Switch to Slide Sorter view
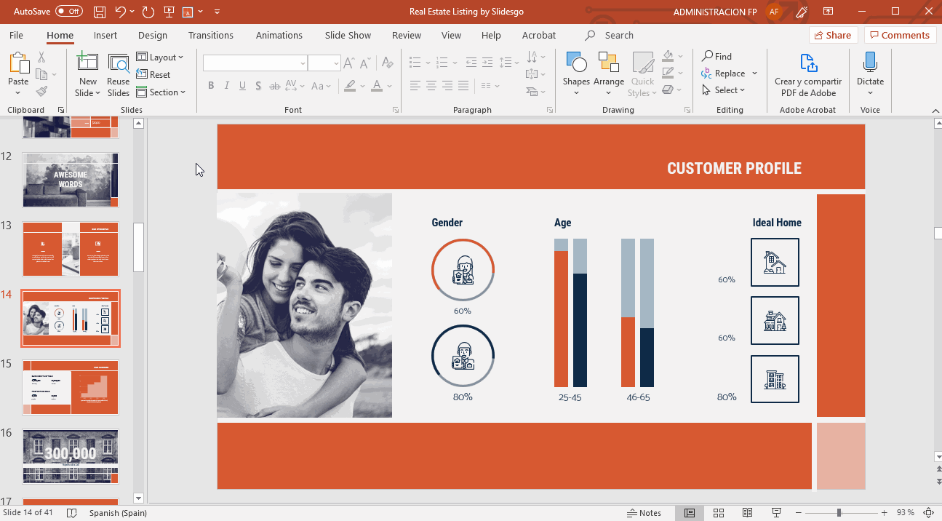 (x=719, y=513)
